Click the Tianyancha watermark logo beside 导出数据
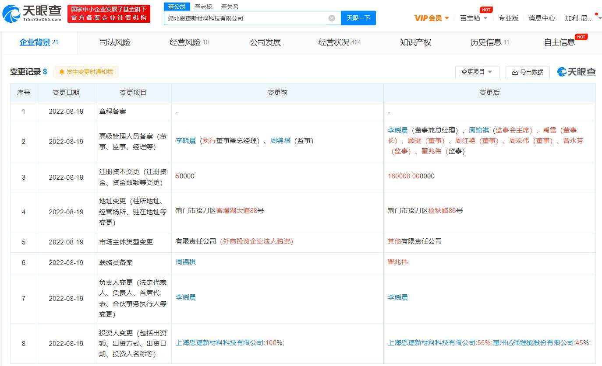 (577, 72)
